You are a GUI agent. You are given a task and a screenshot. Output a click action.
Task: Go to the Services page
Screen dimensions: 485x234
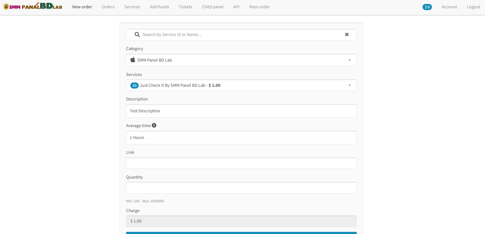[132, 7]
